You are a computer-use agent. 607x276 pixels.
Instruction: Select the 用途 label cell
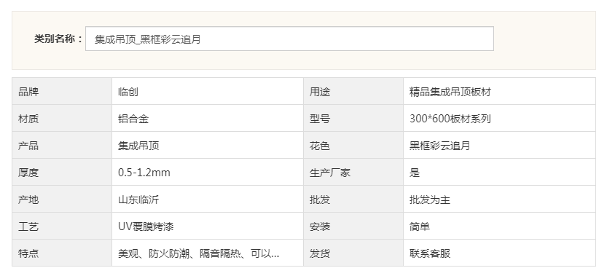click(x=353, y=91)
